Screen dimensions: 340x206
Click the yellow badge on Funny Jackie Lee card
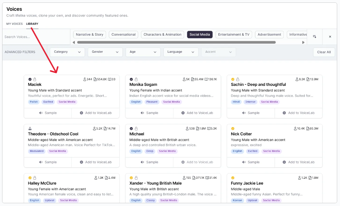[233, 178]
